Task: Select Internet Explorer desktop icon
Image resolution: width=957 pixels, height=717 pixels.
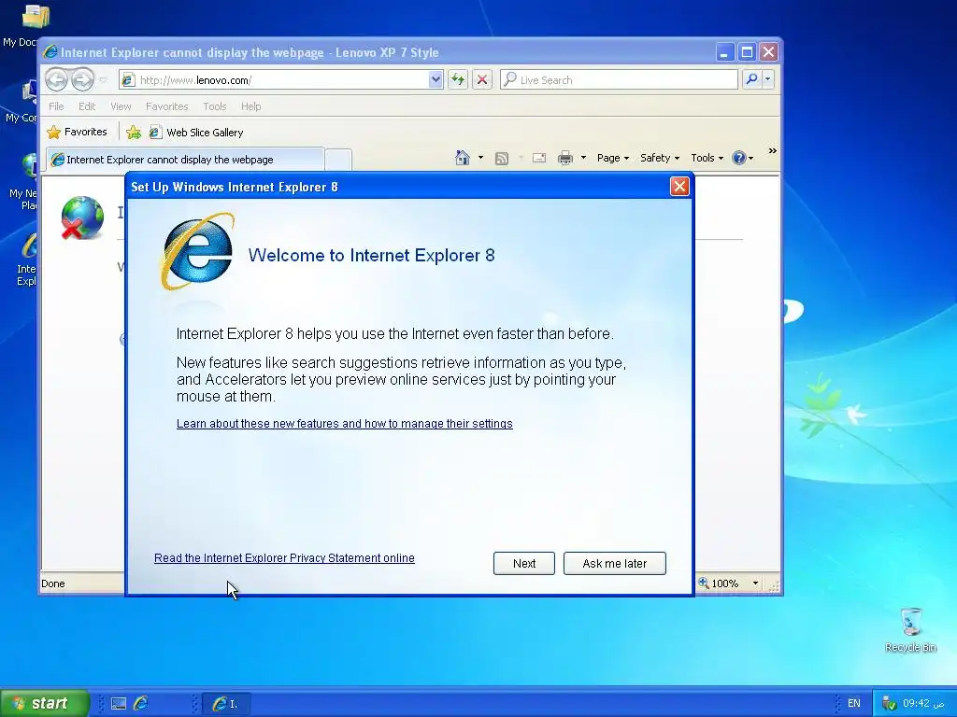Action: [x=25, y=260]
